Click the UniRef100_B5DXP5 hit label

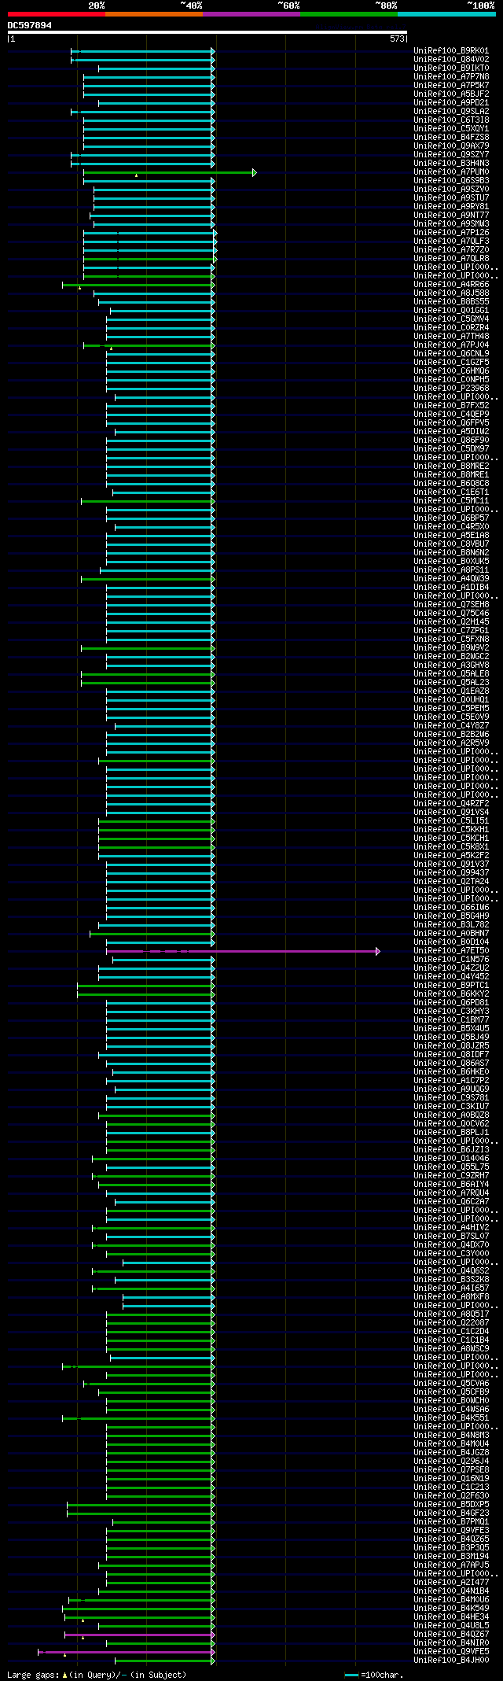(x=451, y=1505)
